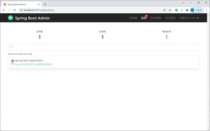Focus the filter input field

tap(104, 47)
